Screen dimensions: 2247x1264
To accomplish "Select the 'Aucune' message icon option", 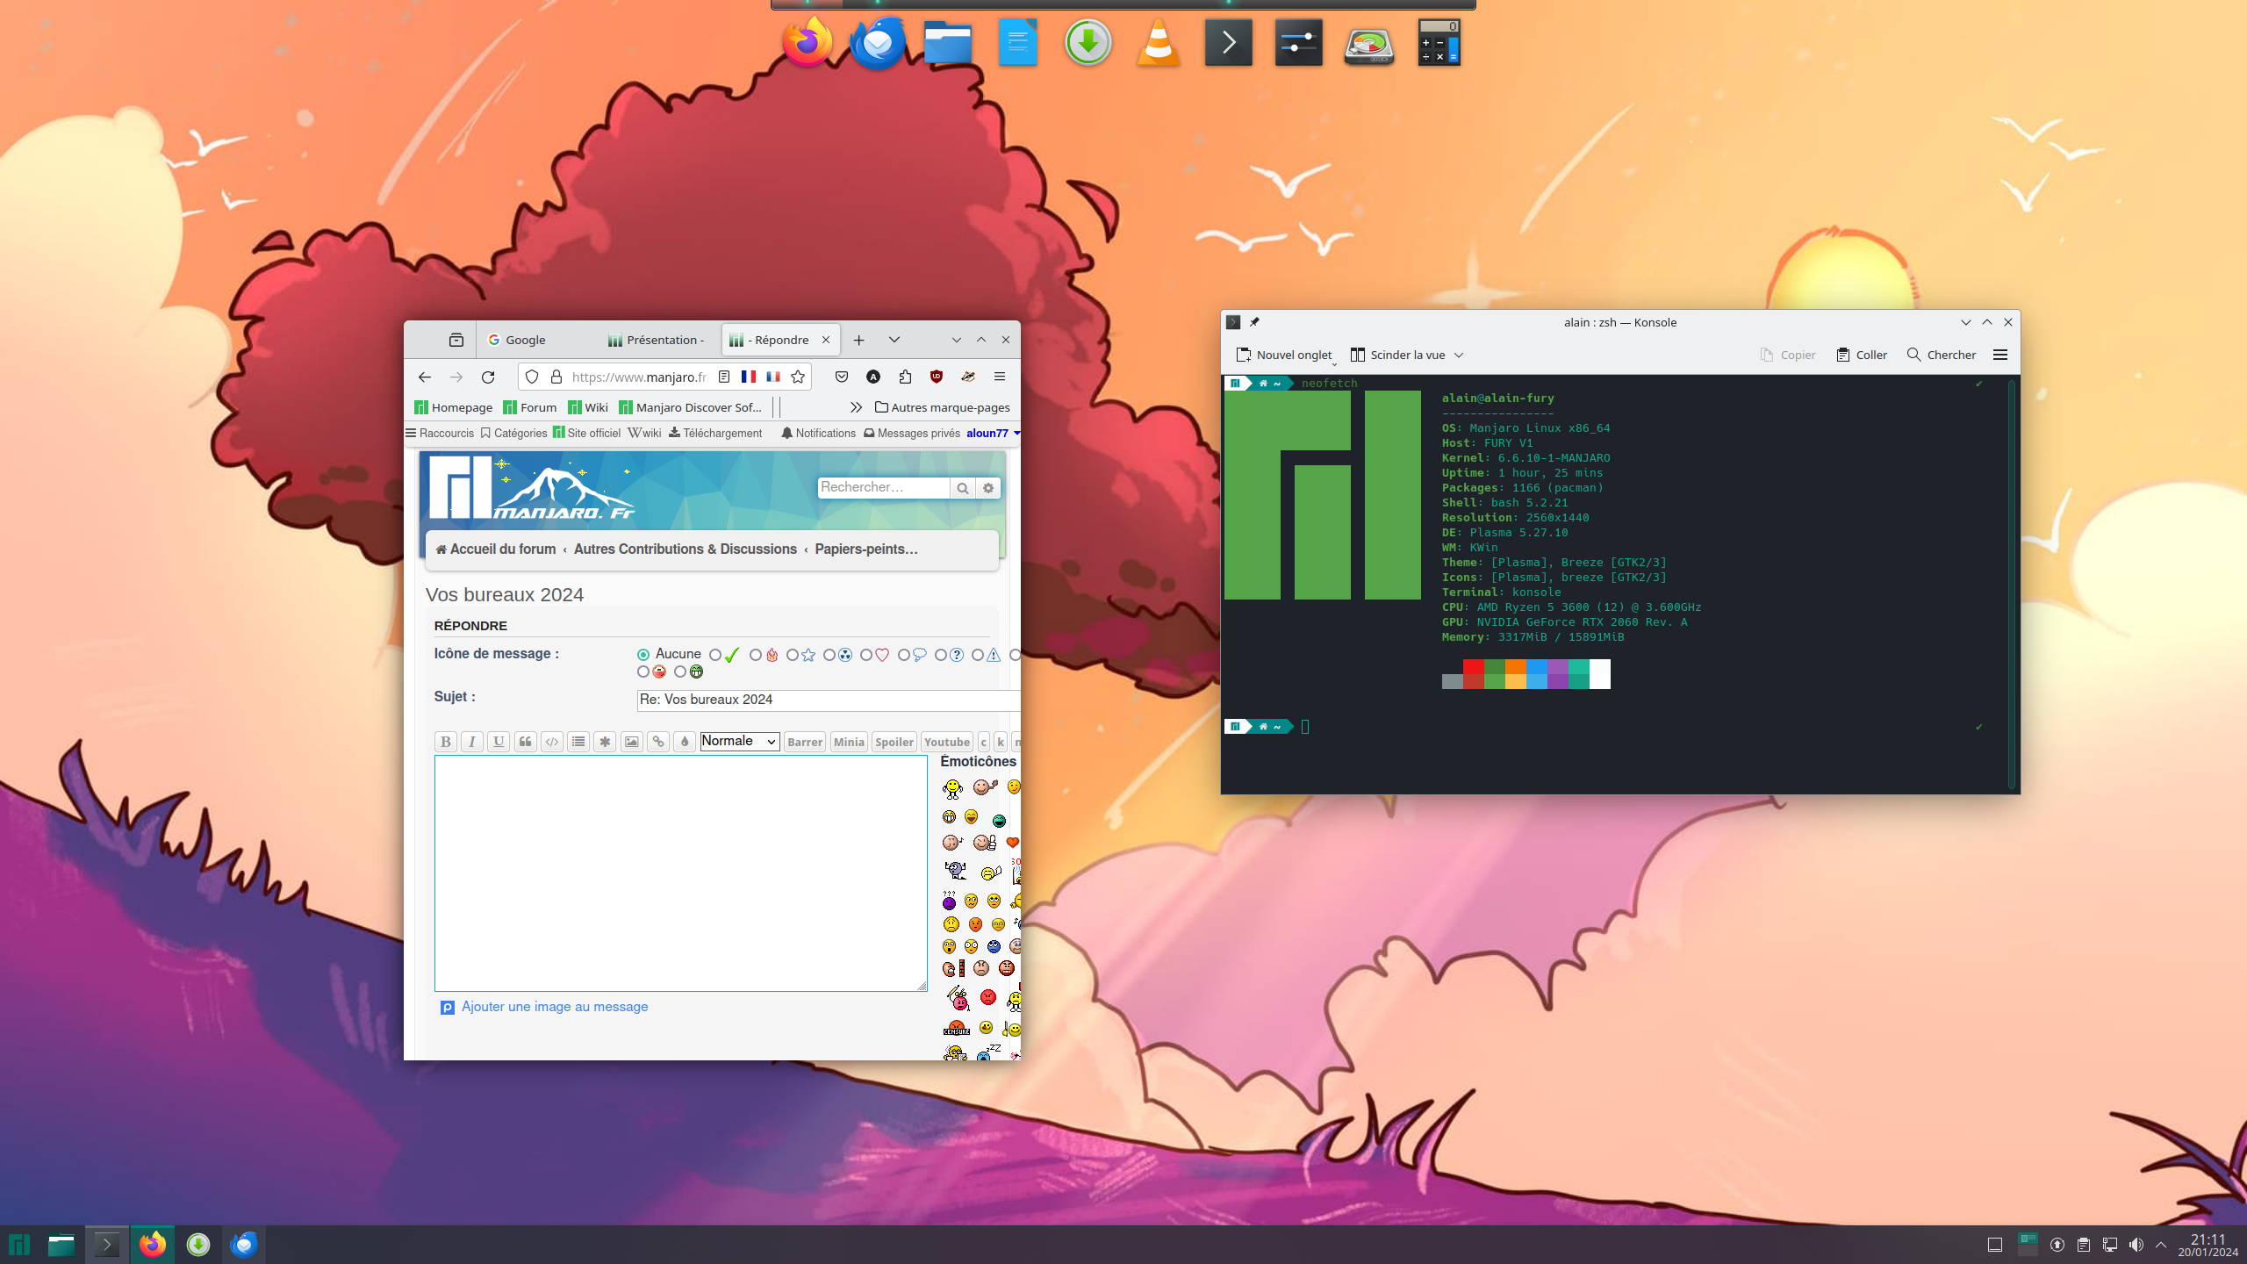I will 643,655.
